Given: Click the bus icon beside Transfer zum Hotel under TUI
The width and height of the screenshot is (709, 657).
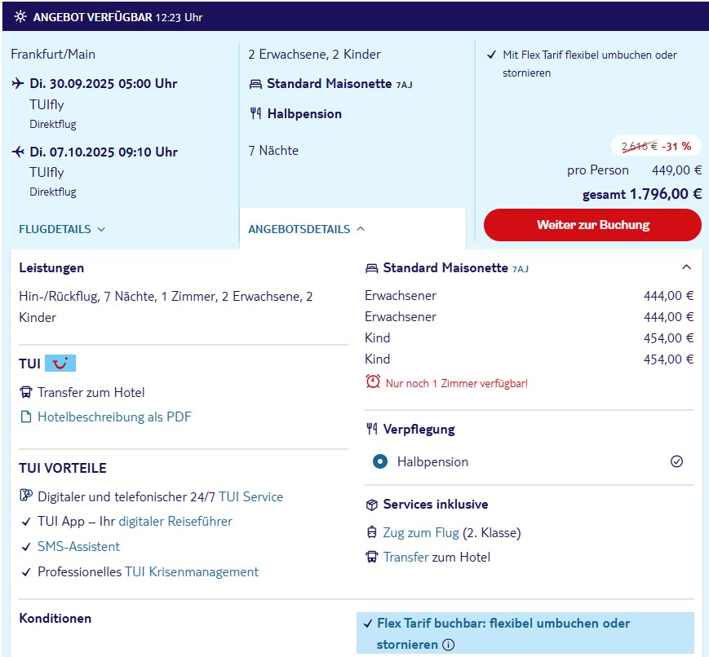Looking at the screenshot, I should coord(26,392).
